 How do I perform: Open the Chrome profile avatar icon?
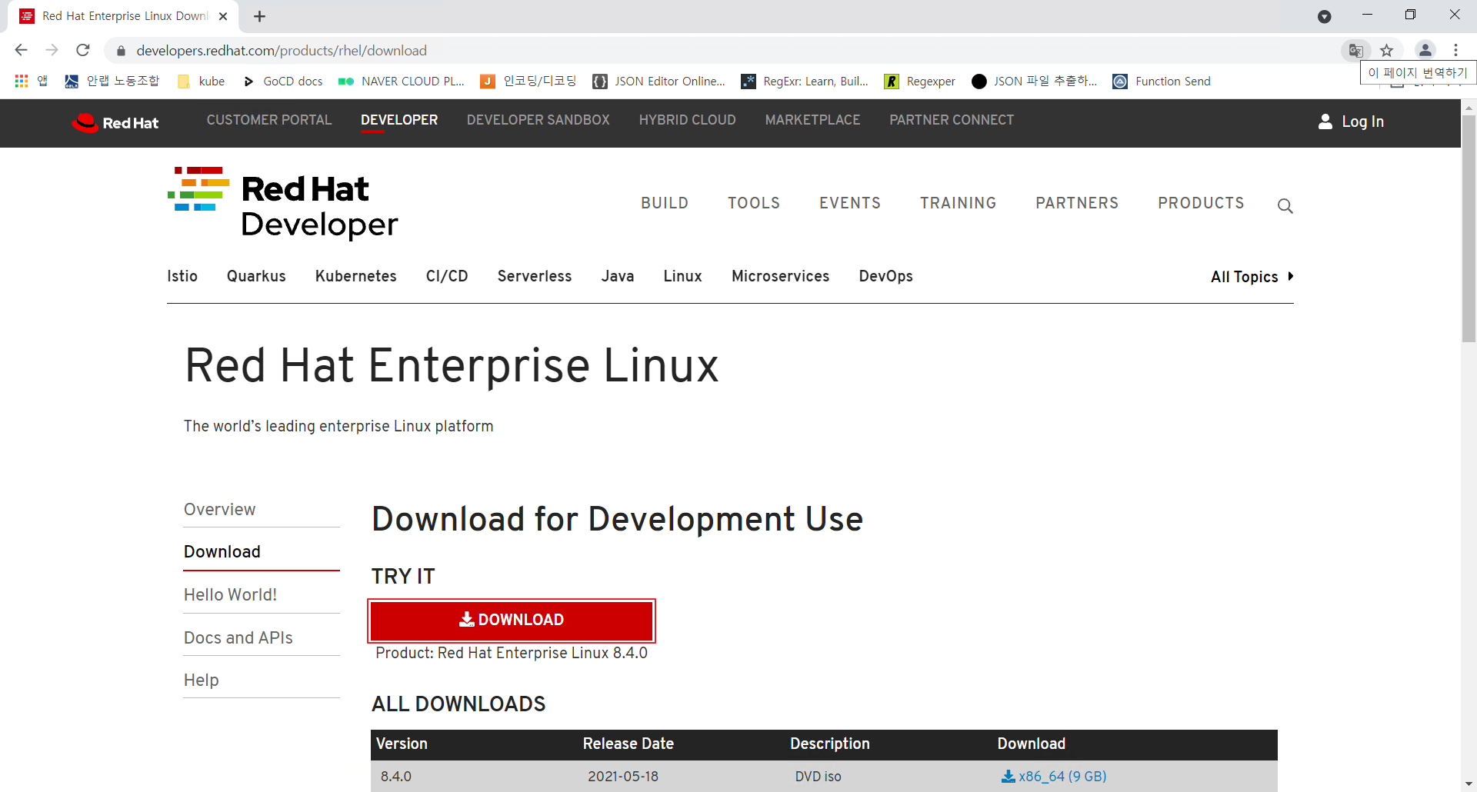coord(1425,50)
